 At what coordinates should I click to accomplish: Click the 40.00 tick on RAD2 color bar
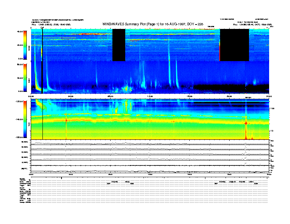click(20, 31)
